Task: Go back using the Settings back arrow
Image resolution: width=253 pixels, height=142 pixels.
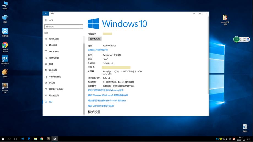Action: coord(46,13)
